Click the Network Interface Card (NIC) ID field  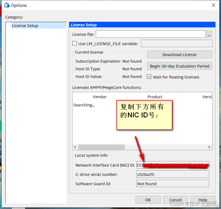click(x=173, y=165)
